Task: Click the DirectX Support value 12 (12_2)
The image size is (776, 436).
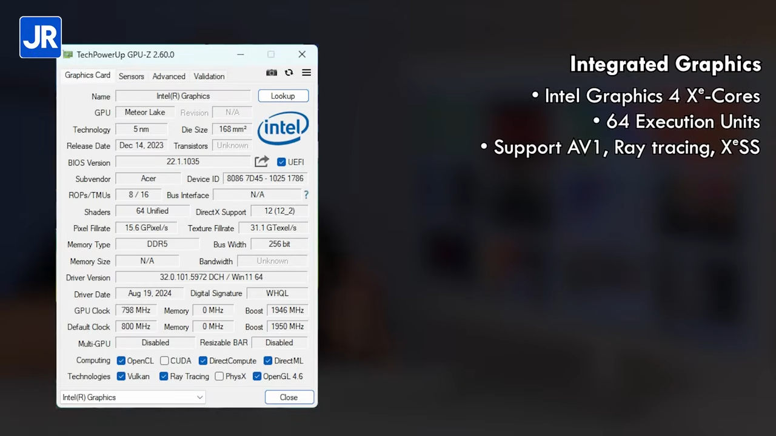Action: [279, 211]
